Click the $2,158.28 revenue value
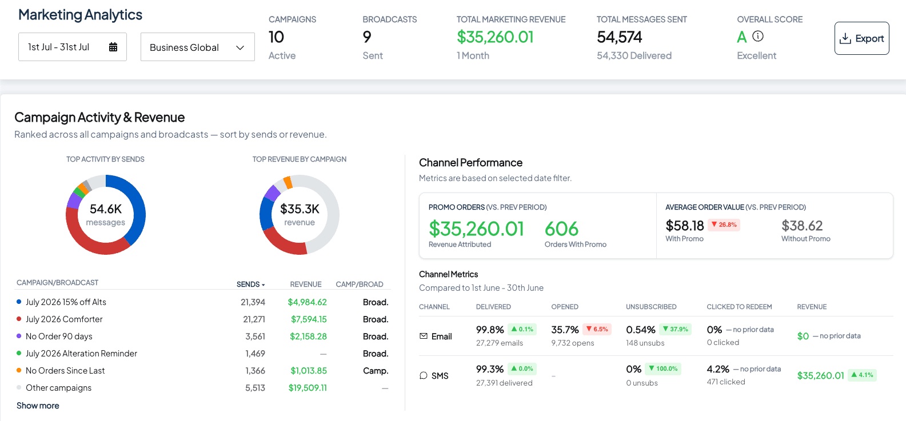 [308, 336]
